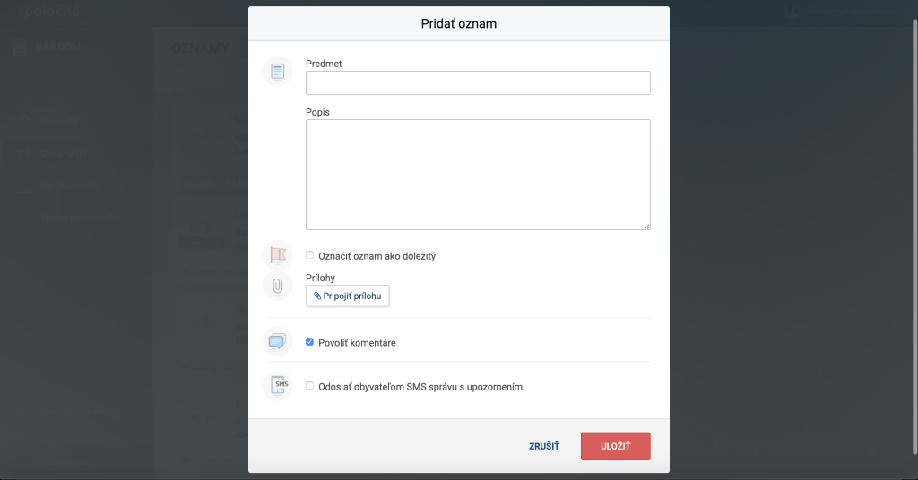
Task: Click the Oznamy sidebar icon
Action: (x=24, y=154)
